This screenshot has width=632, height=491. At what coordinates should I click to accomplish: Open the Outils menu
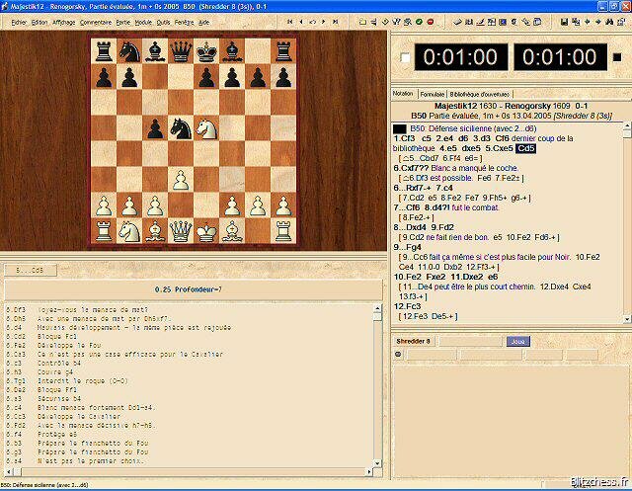tap(163, 21)
